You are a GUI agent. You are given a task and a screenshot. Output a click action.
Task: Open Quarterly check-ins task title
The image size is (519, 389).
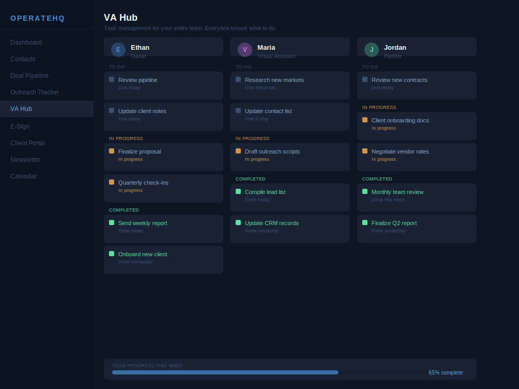[x=143, y=183]
